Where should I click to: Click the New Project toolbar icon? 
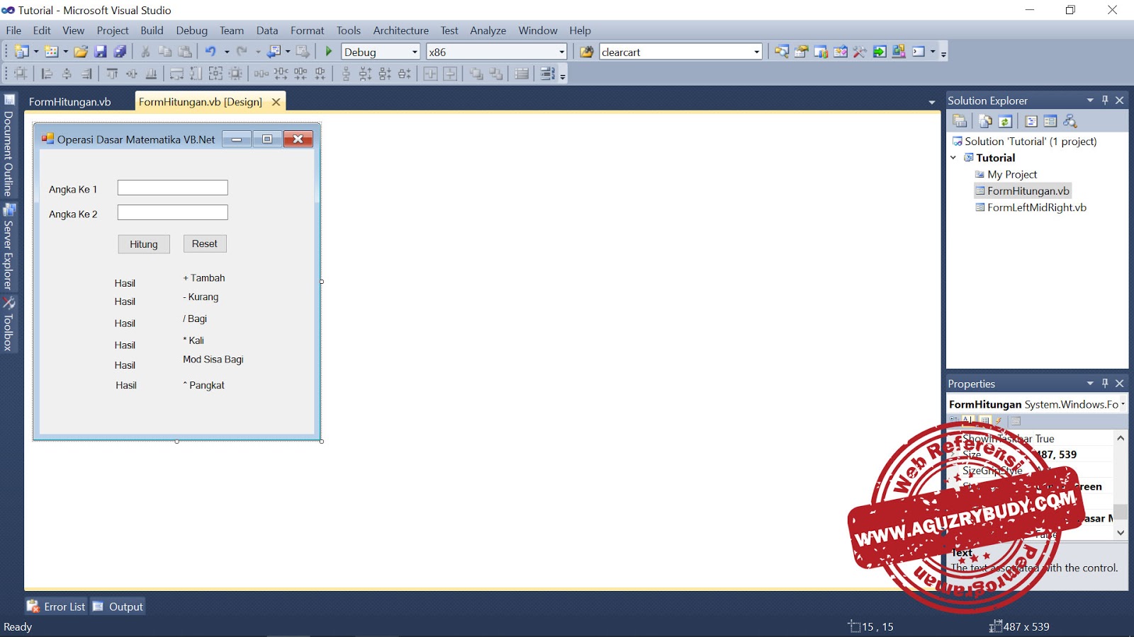pyautogui.click(x=22, y=52)
